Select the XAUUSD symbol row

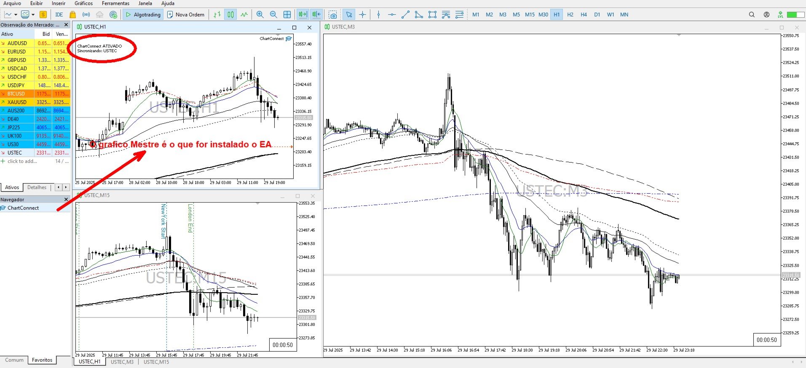click(35, 102)
